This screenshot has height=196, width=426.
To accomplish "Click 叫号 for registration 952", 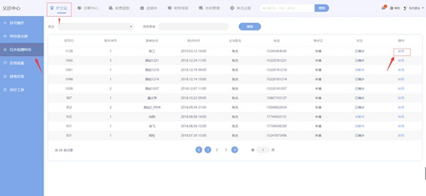I will pyautogui.click(x=401, y=107).
